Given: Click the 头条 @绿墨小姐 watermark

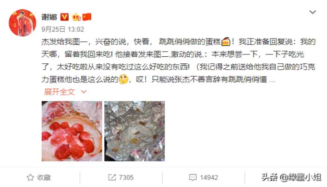Looking at the screenshot, I should (291, 177).
